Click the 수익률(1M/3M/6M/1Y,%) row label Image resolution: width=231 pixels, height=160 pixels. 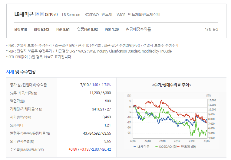[x=27, y=150]
